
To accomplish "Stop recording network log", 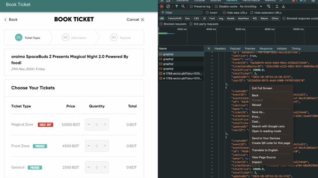I will coord(162,6).
